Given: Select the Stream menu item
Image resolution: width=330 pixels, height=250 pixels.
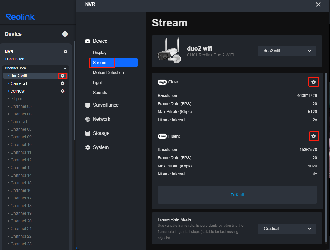Looking at the screenshot, I should (x=114, y=63).
